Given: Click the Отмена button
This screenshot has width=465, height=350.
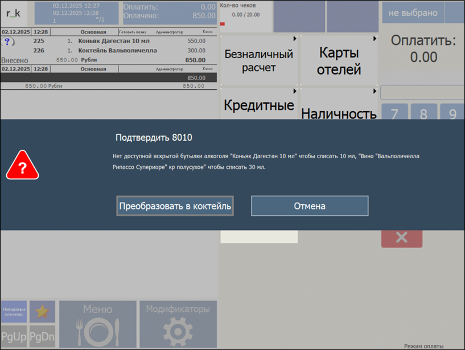Looking at the screenshot, I should 310,206.
